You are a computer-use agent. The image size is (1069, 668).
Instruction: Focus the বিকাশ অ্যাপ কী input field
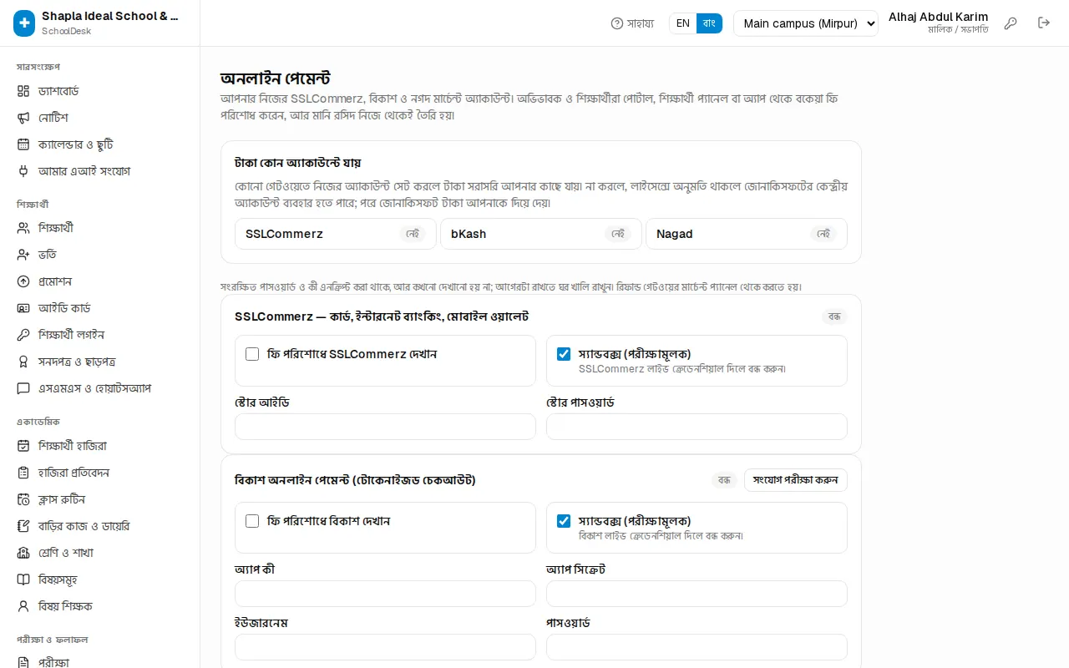[x=385, y=594]
